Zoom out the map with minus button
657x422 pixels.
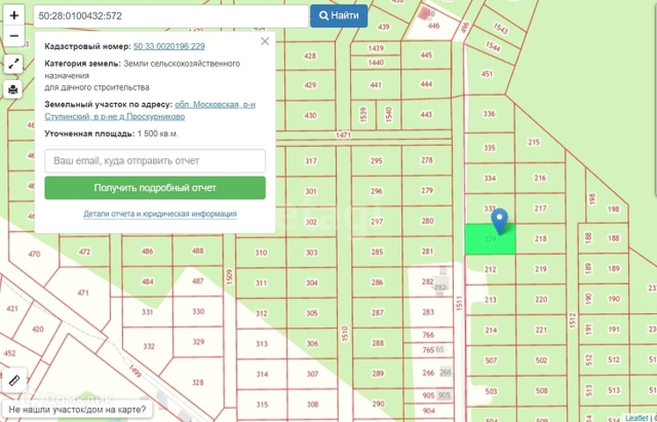coord(14,36)
